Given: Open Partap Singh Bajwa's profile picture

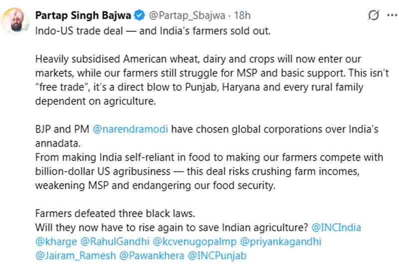Looking at the screenshot, I should (x=15, y=21).
